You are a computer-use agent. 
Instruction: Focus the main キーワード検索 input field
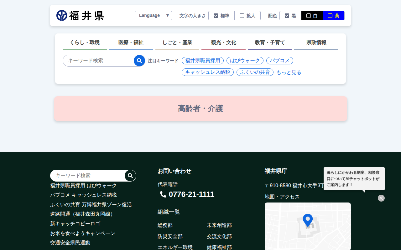[x=99, y=61]
